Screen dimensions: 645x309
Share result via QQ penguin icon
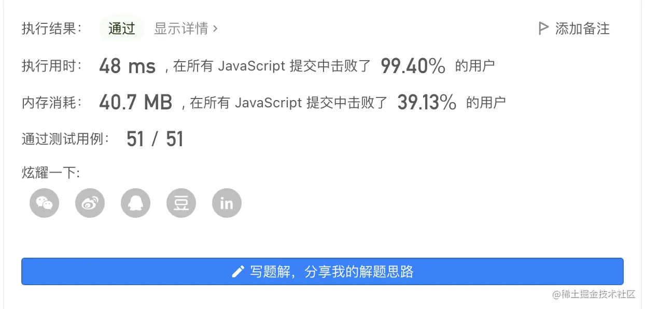135,203
